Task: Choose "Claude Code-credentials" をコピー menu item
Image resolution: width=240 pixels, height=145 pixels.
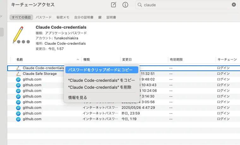Action: pyautogui.click(x=99, y=80)
